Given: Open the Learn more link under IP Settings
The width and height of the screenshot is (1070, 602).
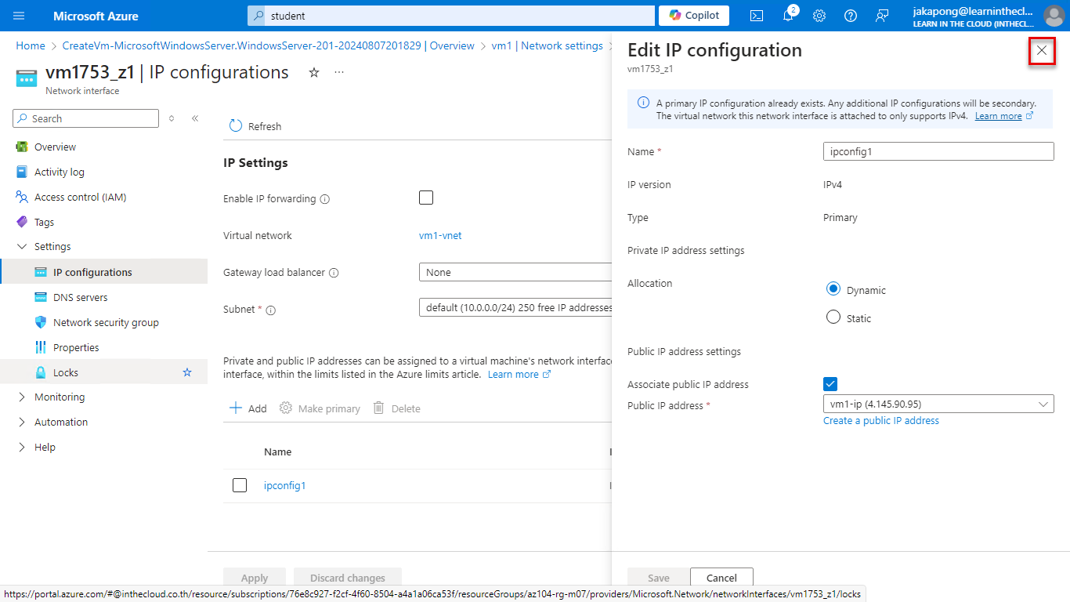Looking at the screenshot, I should [x=519, y=374].
